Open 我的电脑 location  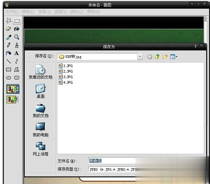(x=40, y=130)
